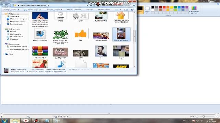Open the Документы library

click(15, 34)
